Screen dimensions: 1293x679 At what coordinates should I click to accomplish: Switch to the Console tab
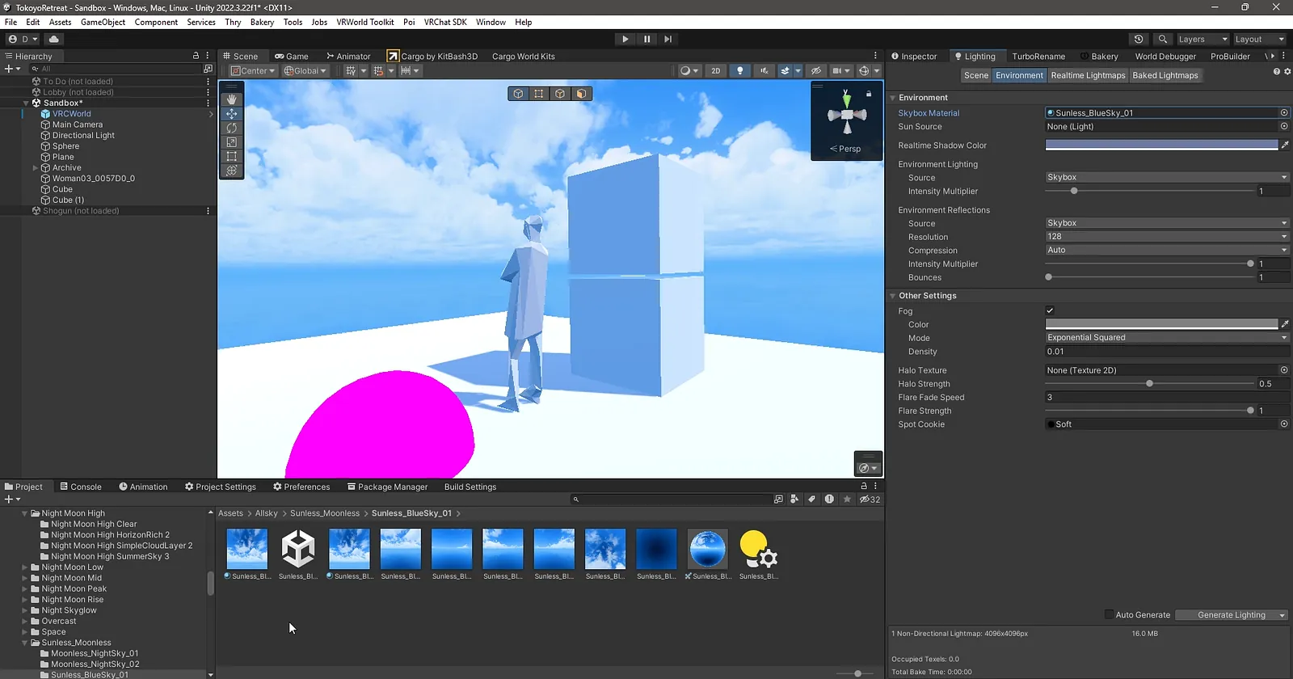point(81,487)
